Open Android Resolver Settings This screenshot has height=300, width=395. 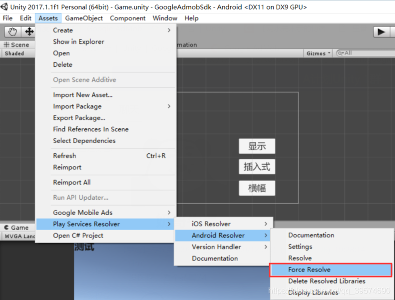pyautogui.click(x=332, y=247)
